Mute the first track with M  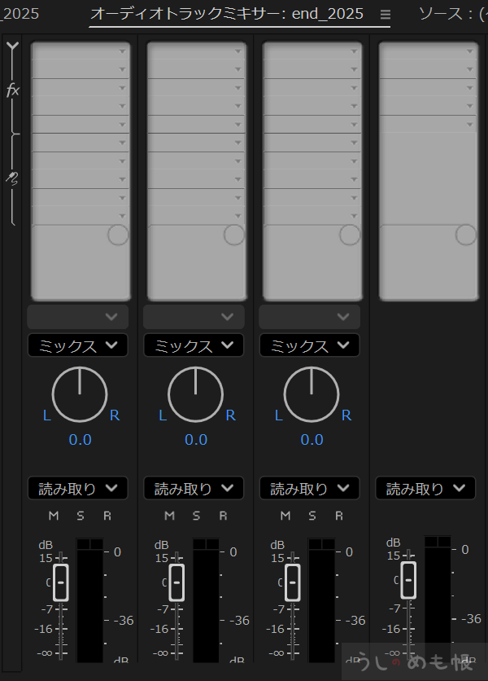pos(54,516)
